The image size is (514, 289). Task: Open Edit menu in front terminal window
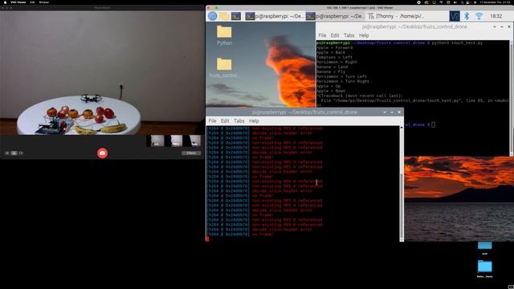[x=225, y=121]
